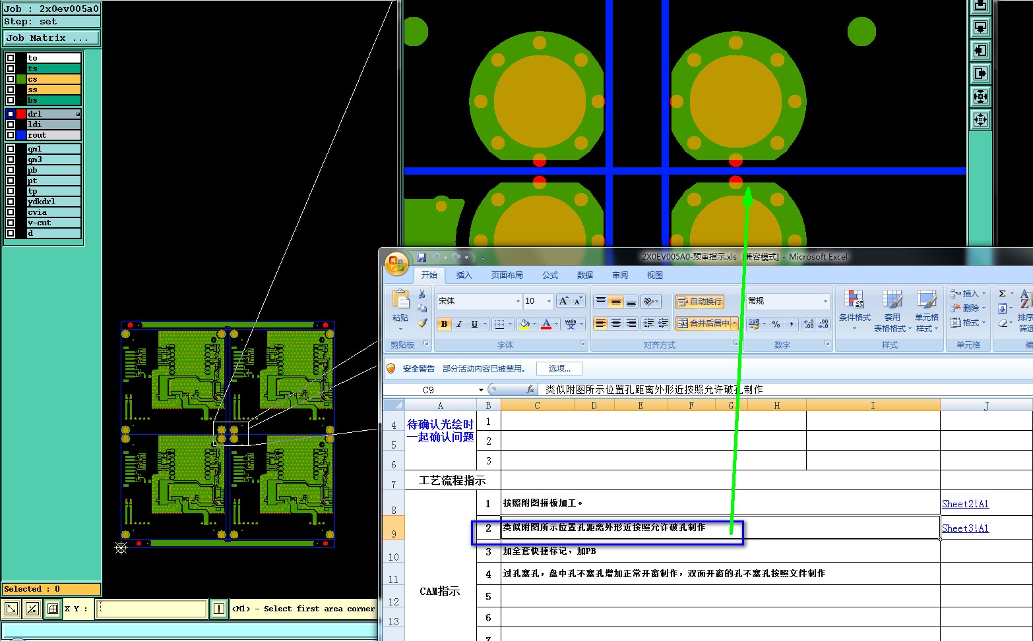Increase font size with the large A
1033x641 pixels.
coord(563,301)
